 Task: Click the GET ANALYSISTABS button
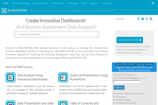(130, 40)
